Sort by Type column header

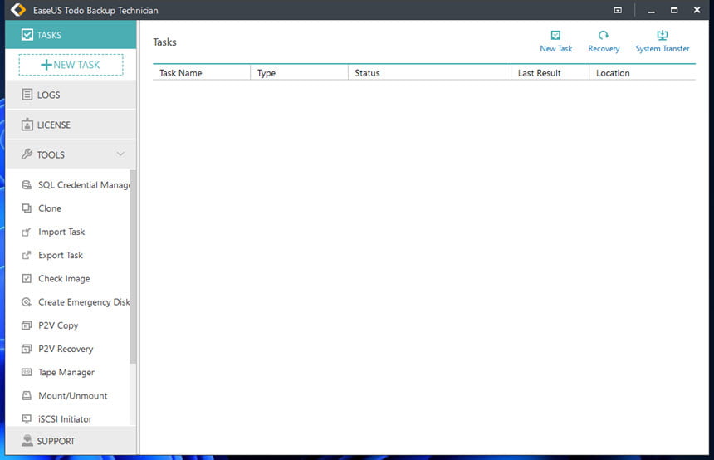coord(299,73)
